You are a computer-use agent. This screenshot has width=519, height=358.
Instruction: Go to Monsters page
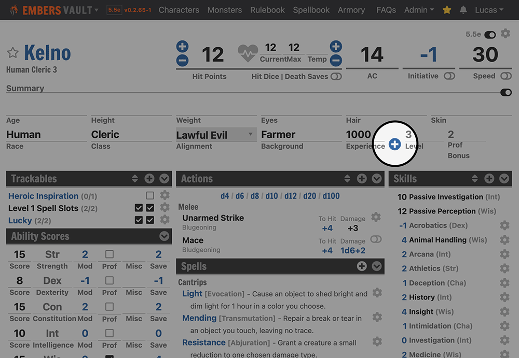click(225, 10)
